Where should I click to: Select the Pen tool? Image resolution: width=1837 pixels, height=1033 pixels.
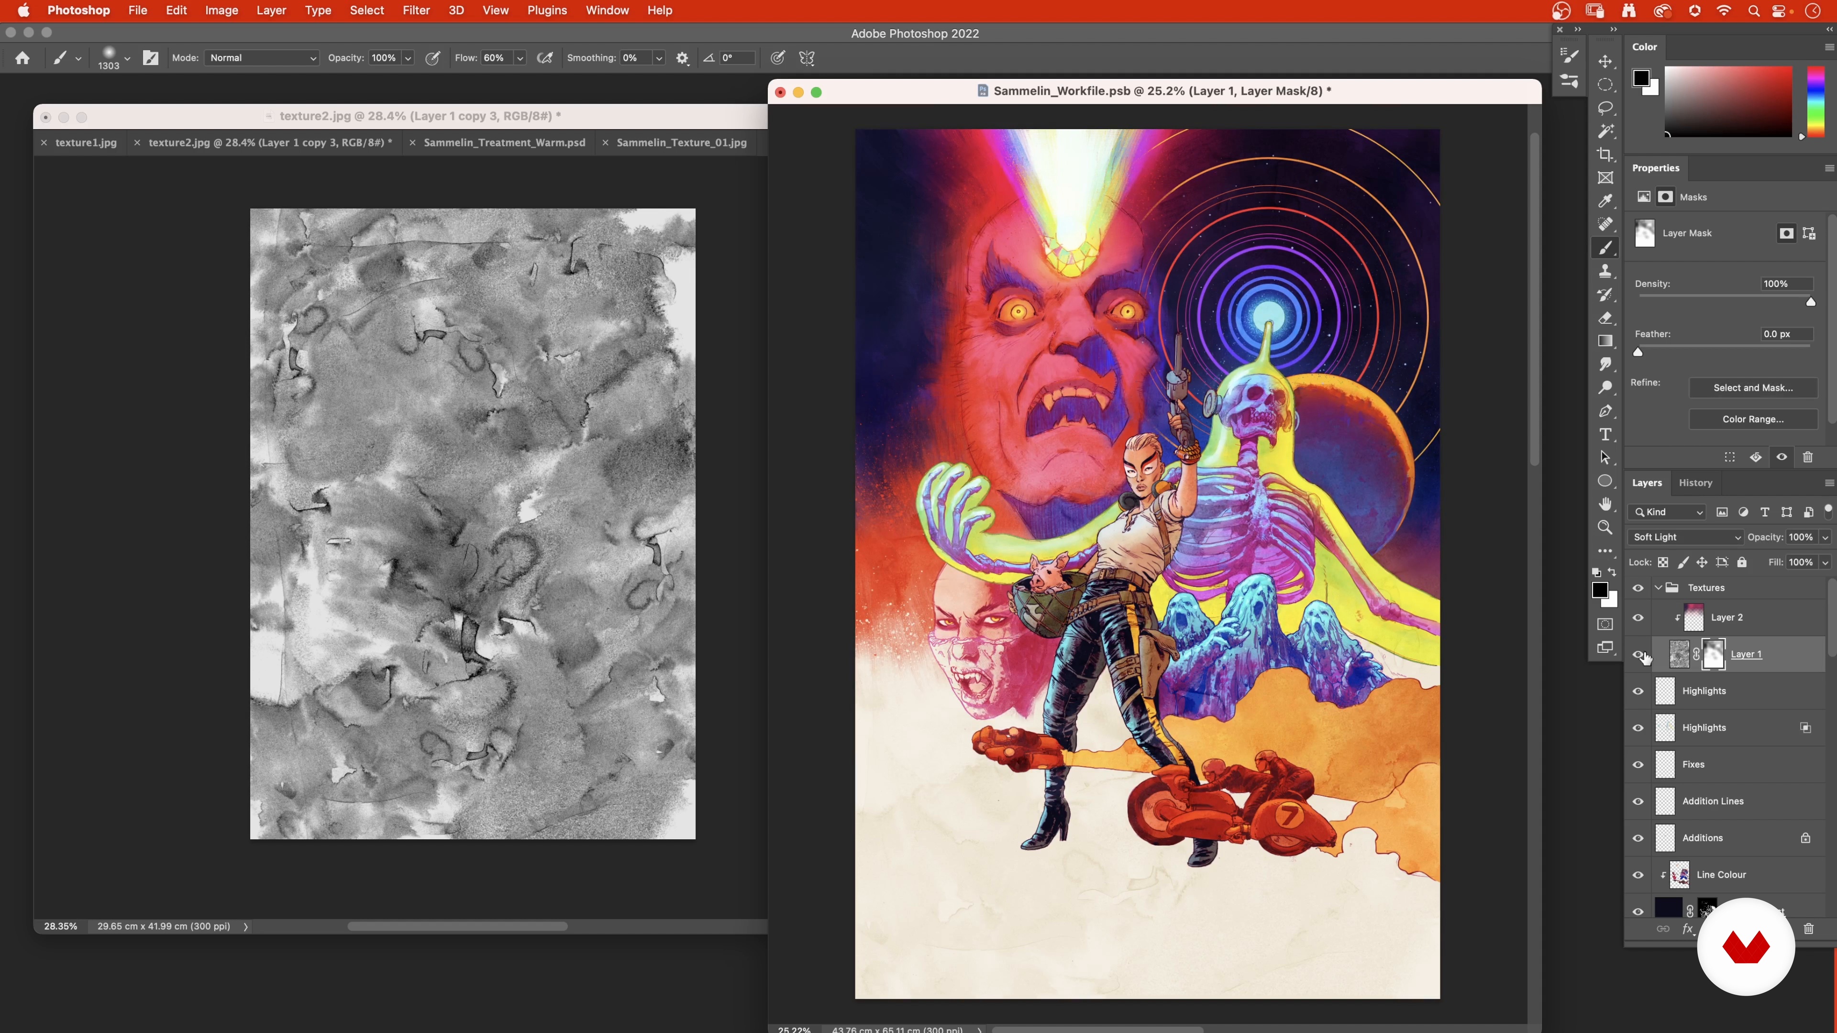pyautogui.click(x=1605, y=411)
